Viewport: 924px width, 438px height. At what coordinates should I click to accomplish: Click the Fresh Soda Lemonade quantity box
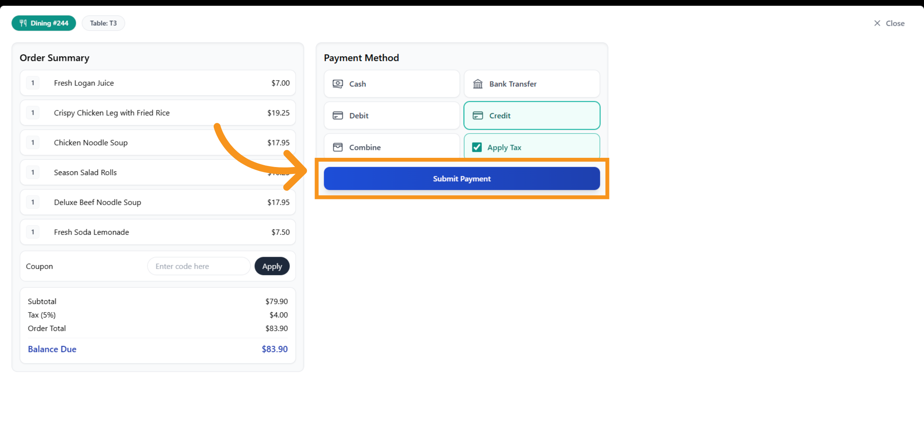(33, 232)
